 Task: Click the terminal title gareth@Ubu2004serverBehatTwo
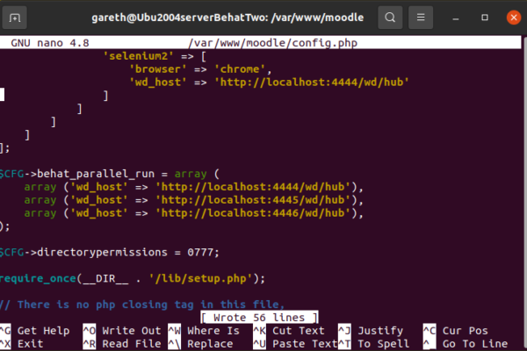(x=227, y=18)
